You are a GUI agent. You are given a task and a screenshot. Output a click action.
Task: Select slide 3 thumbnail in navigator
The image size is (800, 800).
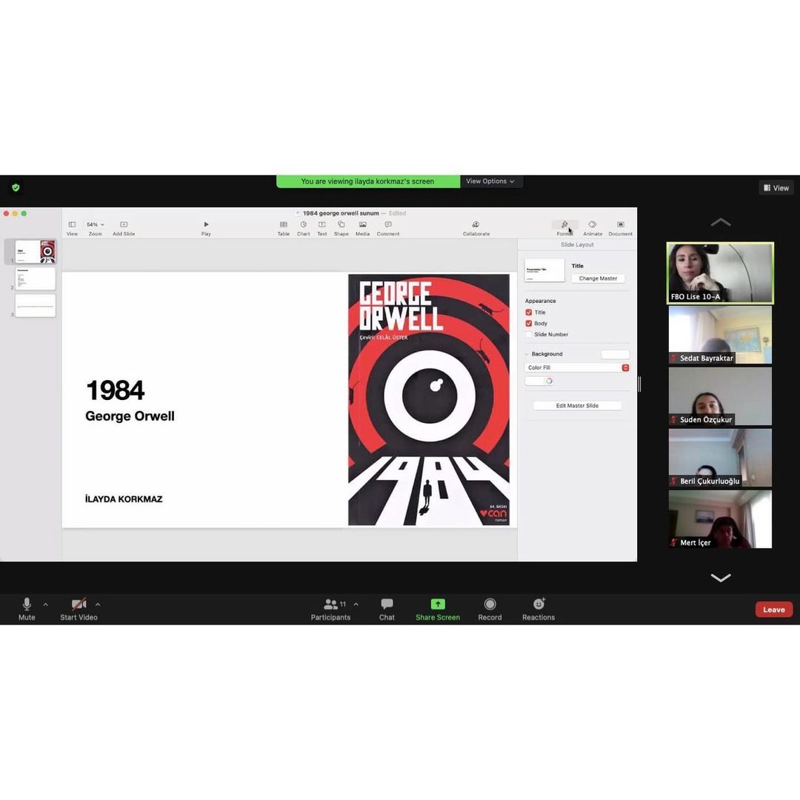(x=36, y=306)
